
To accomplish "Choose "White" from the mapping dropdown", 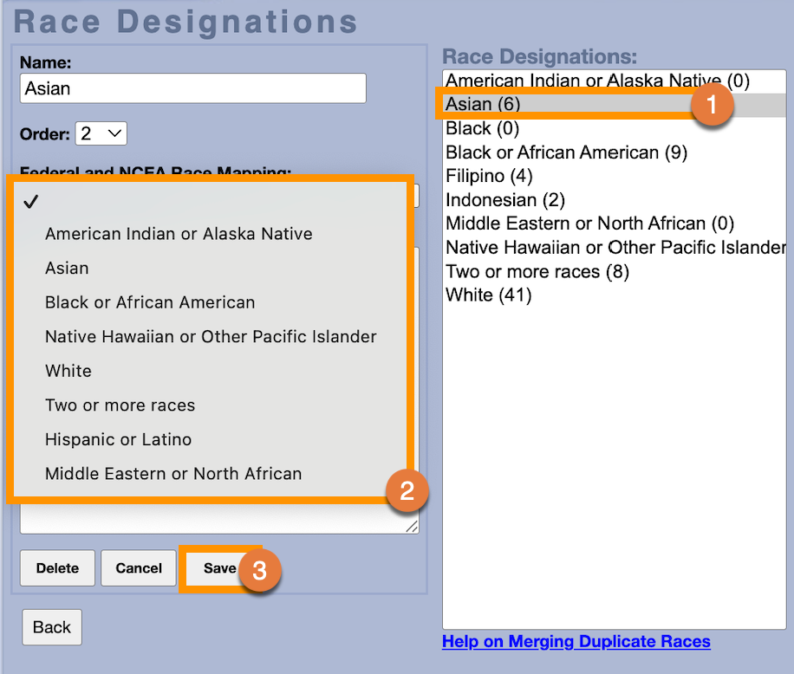I will click(x=68, y=371).
